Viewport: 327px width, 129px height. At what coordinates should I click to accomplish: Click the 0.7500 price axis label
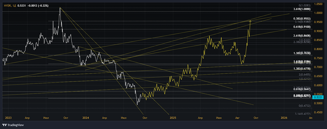pyautogui.click(x=318, y=58)
